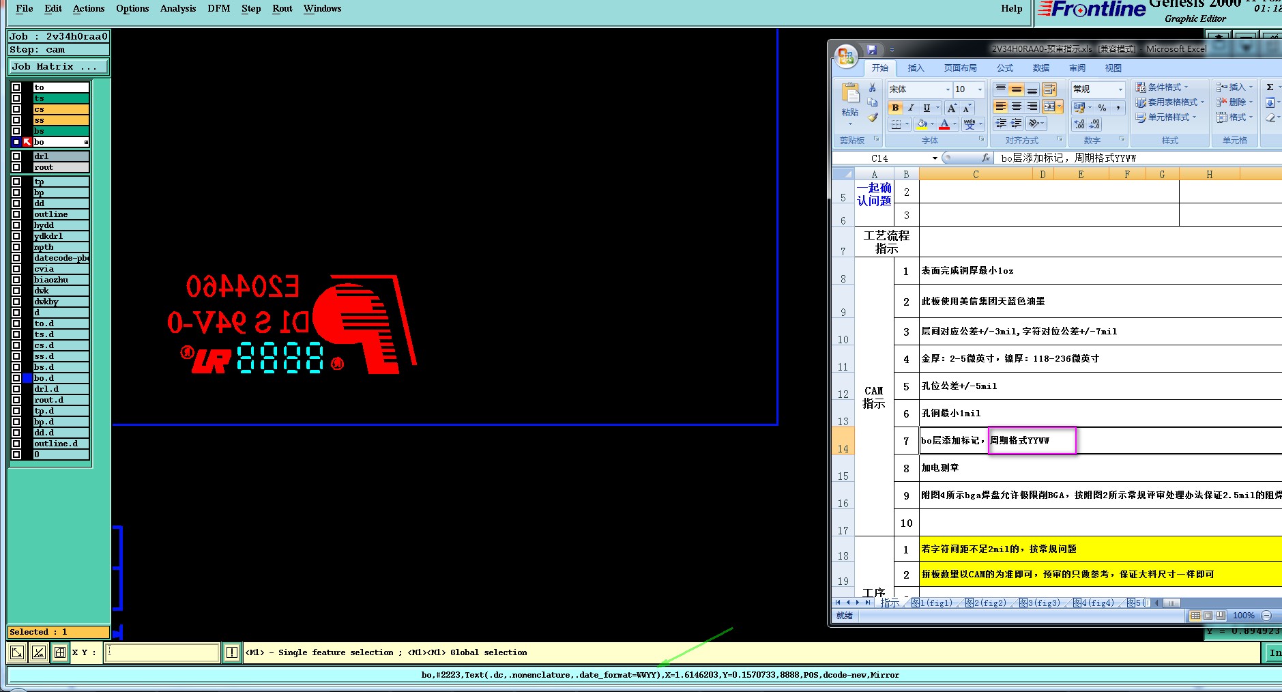Toggle the 'drl' layer checkbox

tap(16, 156)
